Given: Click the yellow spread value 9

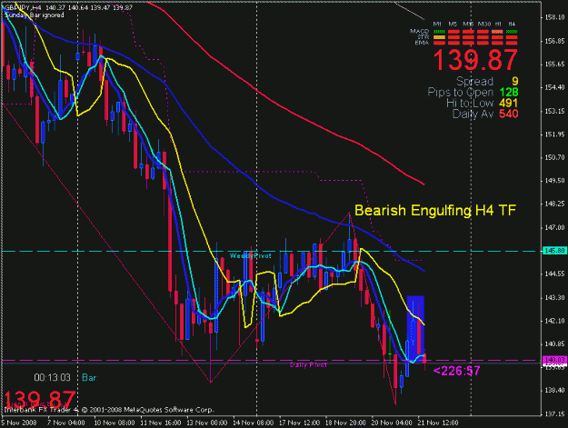Looking at the screenshot, I should click(514, 81).
